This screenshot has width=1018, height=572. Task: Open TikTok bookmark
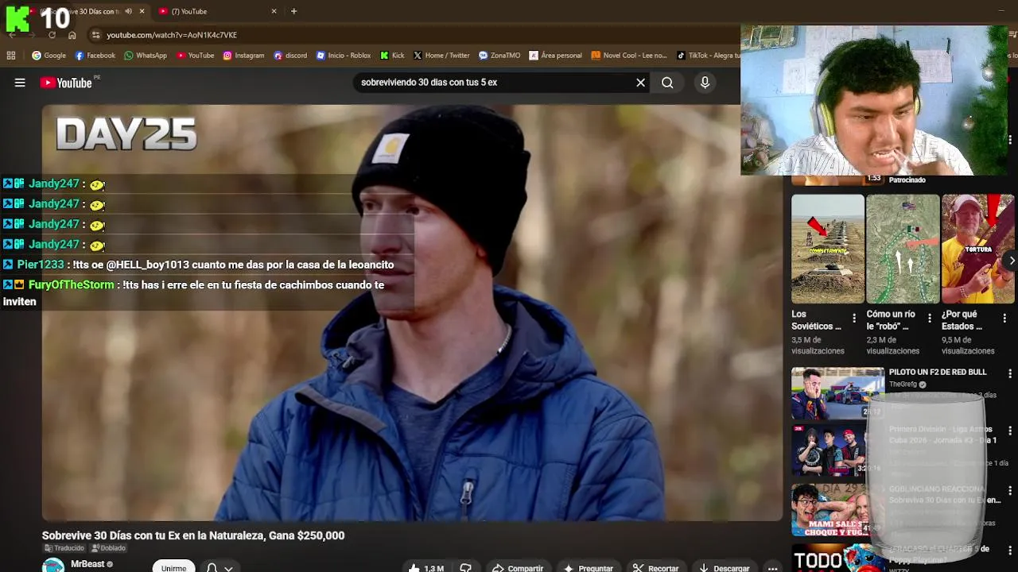(708, 56)
